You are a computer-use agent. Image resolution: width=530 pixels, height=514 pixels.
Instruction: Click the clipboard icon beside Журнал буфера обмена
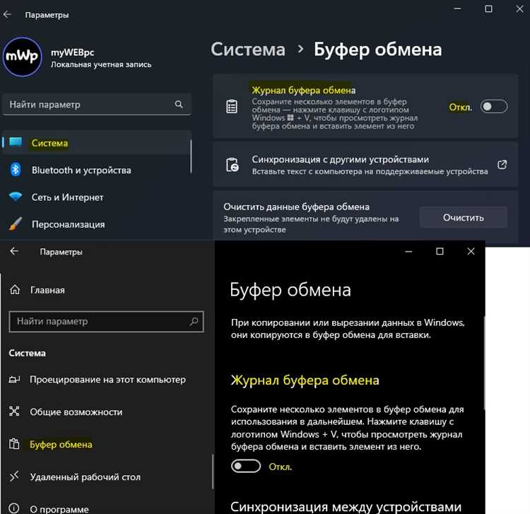coord(232,107)
